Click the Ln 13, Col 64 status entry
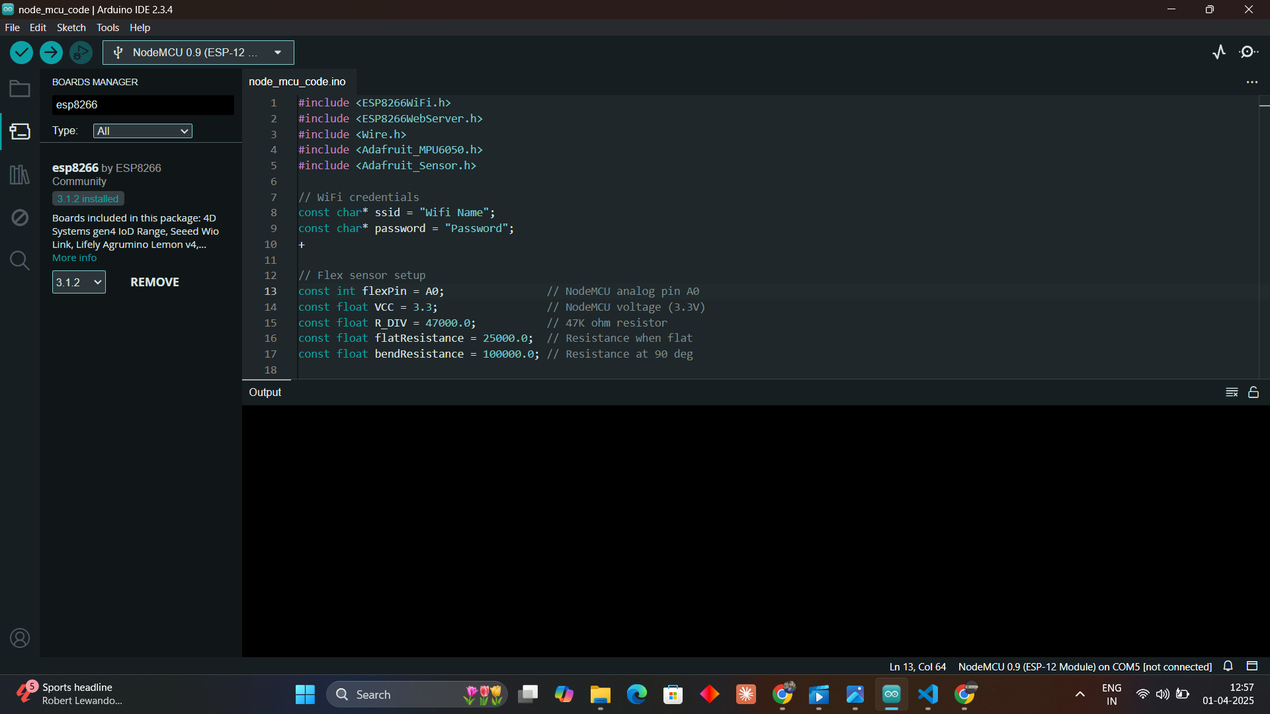Screen dimensions: 1270x714 (917, 666)
